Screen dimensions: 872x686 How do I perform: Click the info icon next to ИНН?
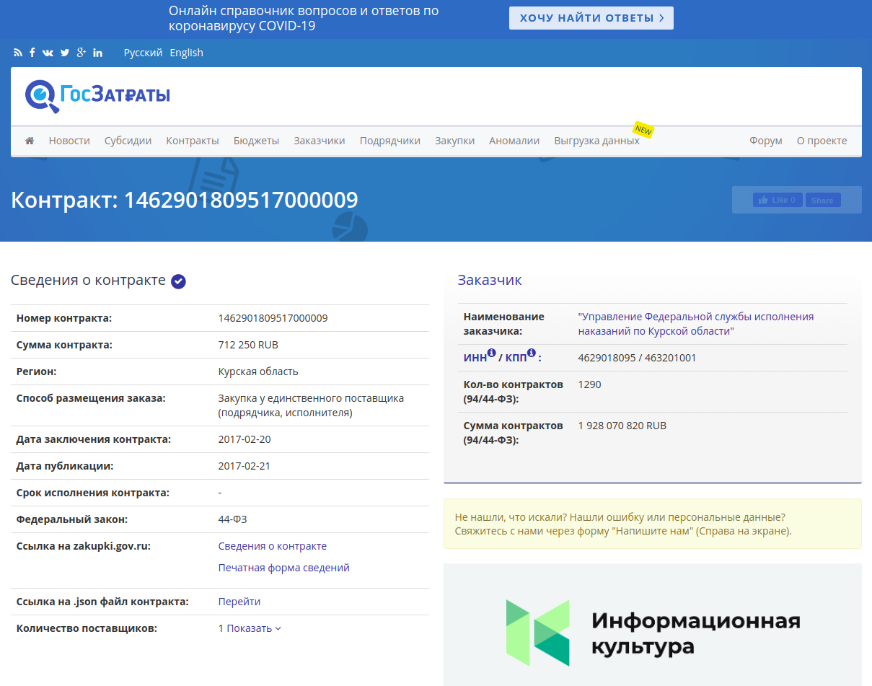(x=491, y=353)
